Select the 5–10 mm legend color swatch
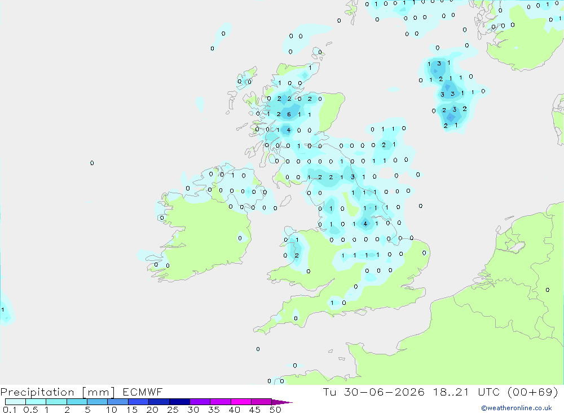The width and height of the screenshot is (564, 413). (x=97, y=402)
